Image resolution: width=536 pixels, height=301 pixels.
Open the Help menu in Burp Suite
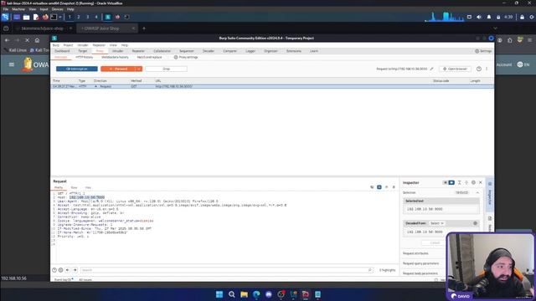click(x=125, y=45)
